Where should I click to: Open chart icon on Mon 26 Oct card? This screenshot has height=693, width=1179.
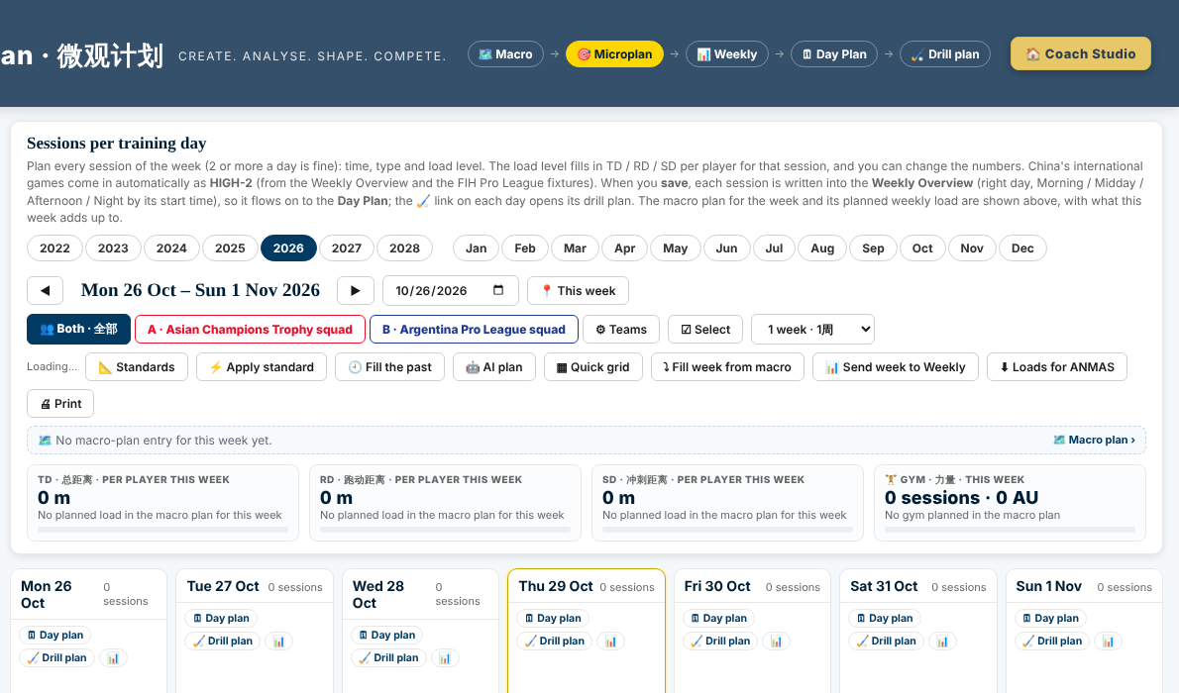point(113,658)
